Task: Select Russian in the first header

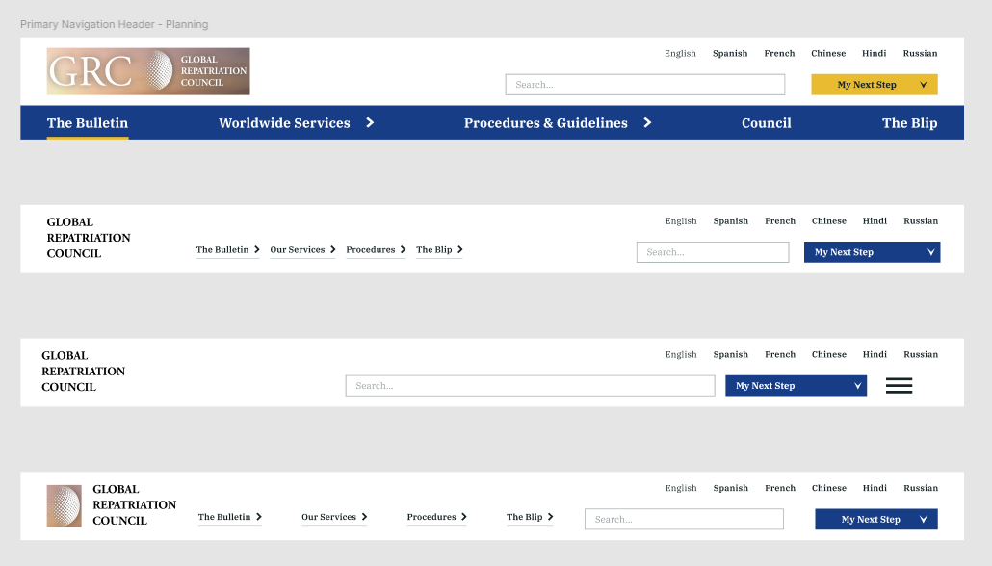Action: [x=920, y=53]
